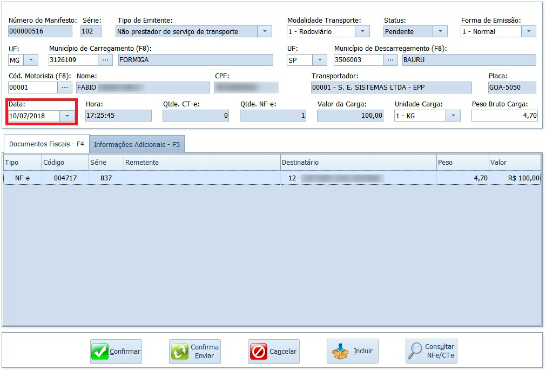Viewport: 546px width, 370px height.
Task: Click the Incluir box icon
Action: (340, 352)
